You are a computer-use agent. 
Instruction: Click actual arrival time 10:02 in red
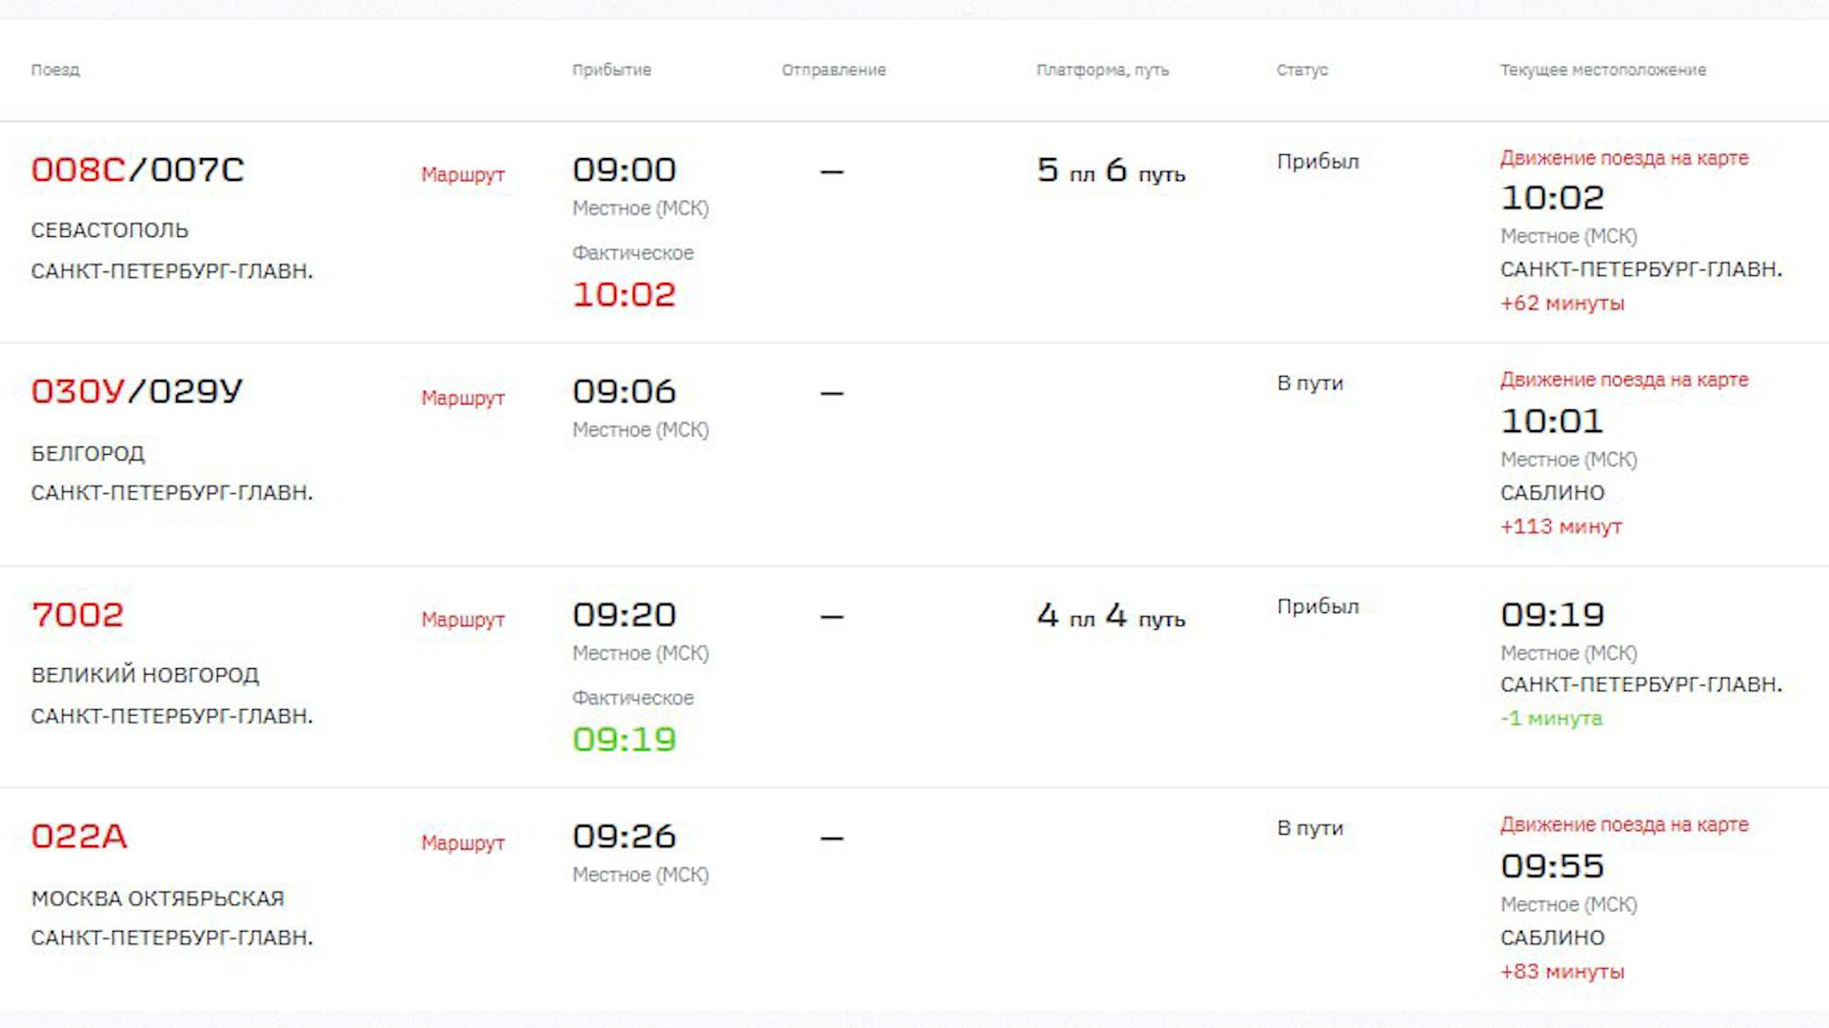click(624, 295)
